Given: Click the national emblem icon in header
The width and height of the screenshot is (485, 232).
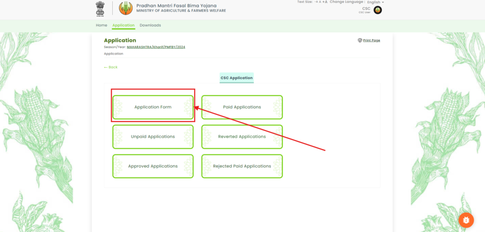Looking at the screenshot, I should [100, 8].
